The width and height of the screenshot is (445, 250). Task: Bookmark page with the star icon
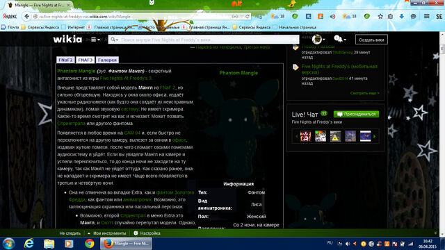point(380,17)
